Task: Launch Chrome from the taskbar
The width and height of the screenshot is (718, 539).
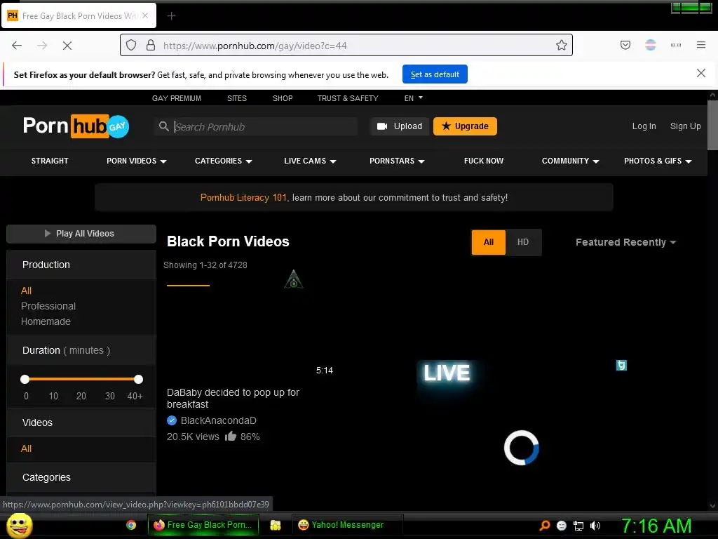Action: click(x=131, y=525)
